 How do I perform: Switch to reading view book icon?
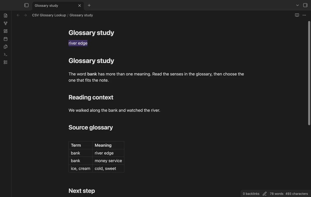pos(297,15)
